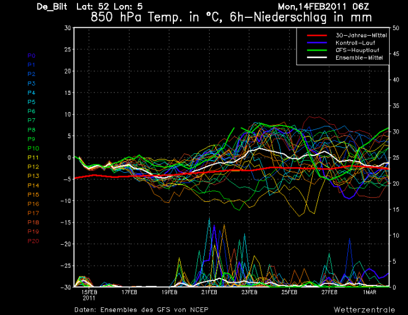
Task: Click the P0 ensemble member label
Action: (x=31, y=56)
